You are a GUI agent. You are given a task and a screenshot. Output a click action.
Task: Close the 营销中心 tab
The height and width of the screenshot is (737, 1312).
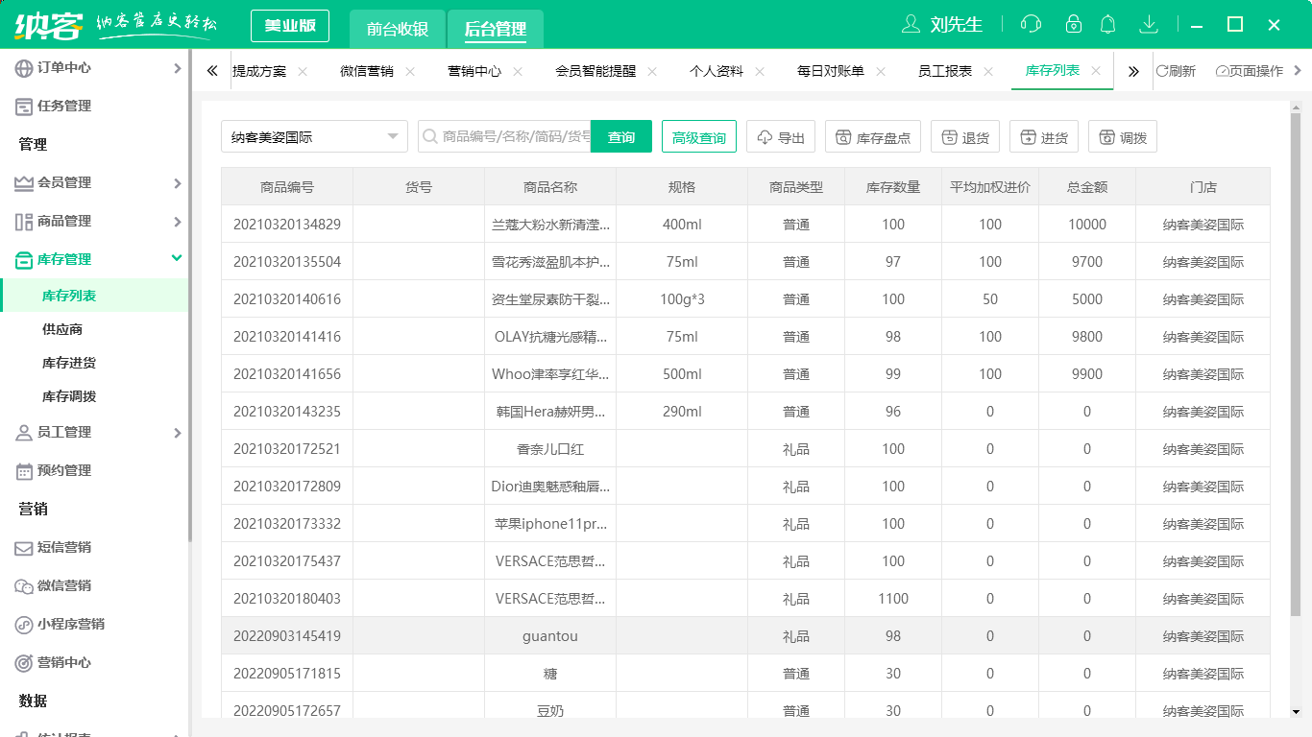click(x=518, y=71)
